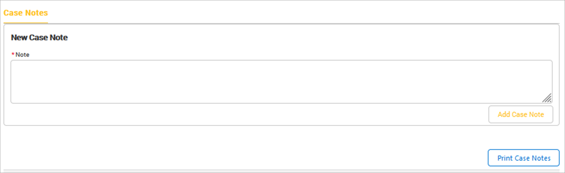Click the New Case Note heading
The image size is (565, 173).
point(39,38)
